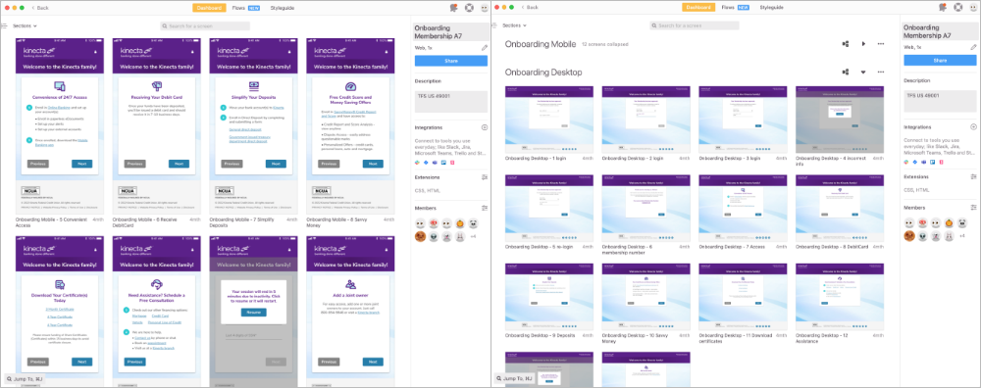
Task: Click the flow icon for Onboarding Desktop section
Action: [846, 72]
